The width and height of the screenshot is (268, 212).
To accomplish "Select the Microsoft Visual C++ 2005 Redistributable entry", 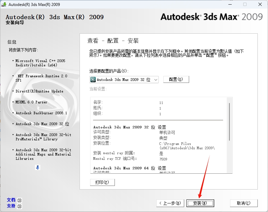I will pos(40,63).
